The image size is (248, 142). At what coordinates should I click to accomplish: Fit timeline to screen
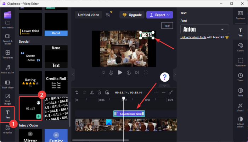pos(171,92)
